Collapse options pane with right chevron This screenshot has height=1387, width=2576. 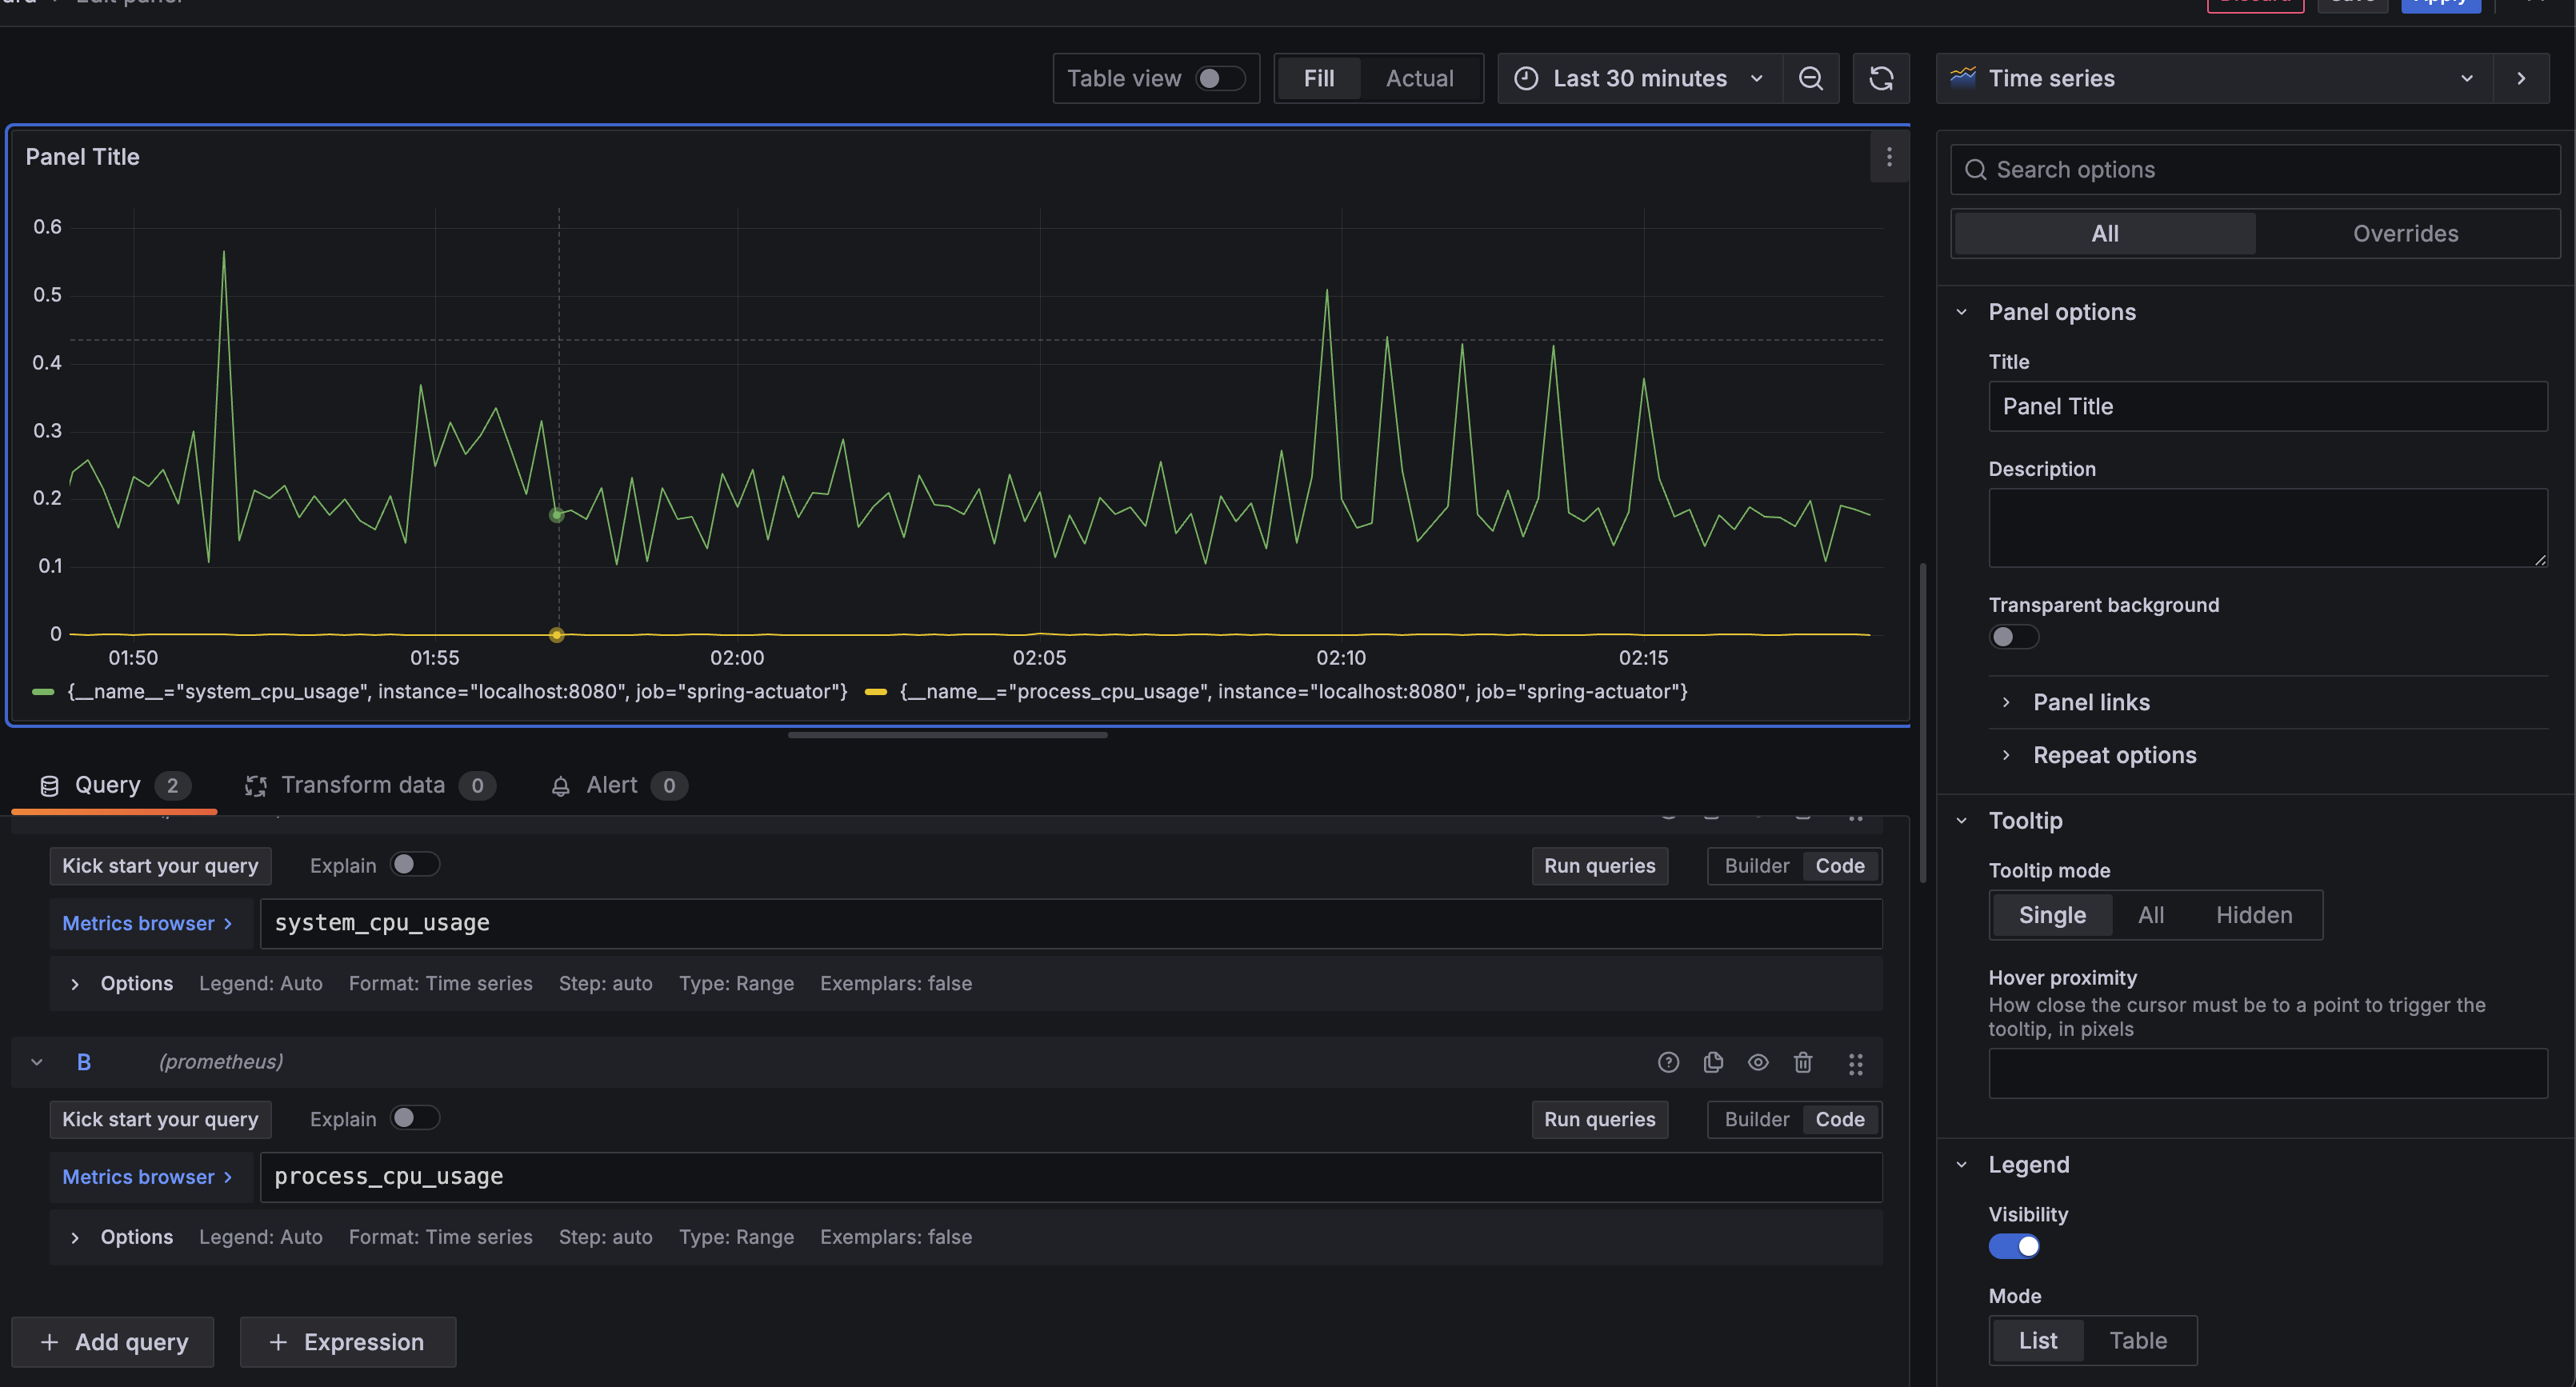pyautogui.click(x=2521, y=78)
